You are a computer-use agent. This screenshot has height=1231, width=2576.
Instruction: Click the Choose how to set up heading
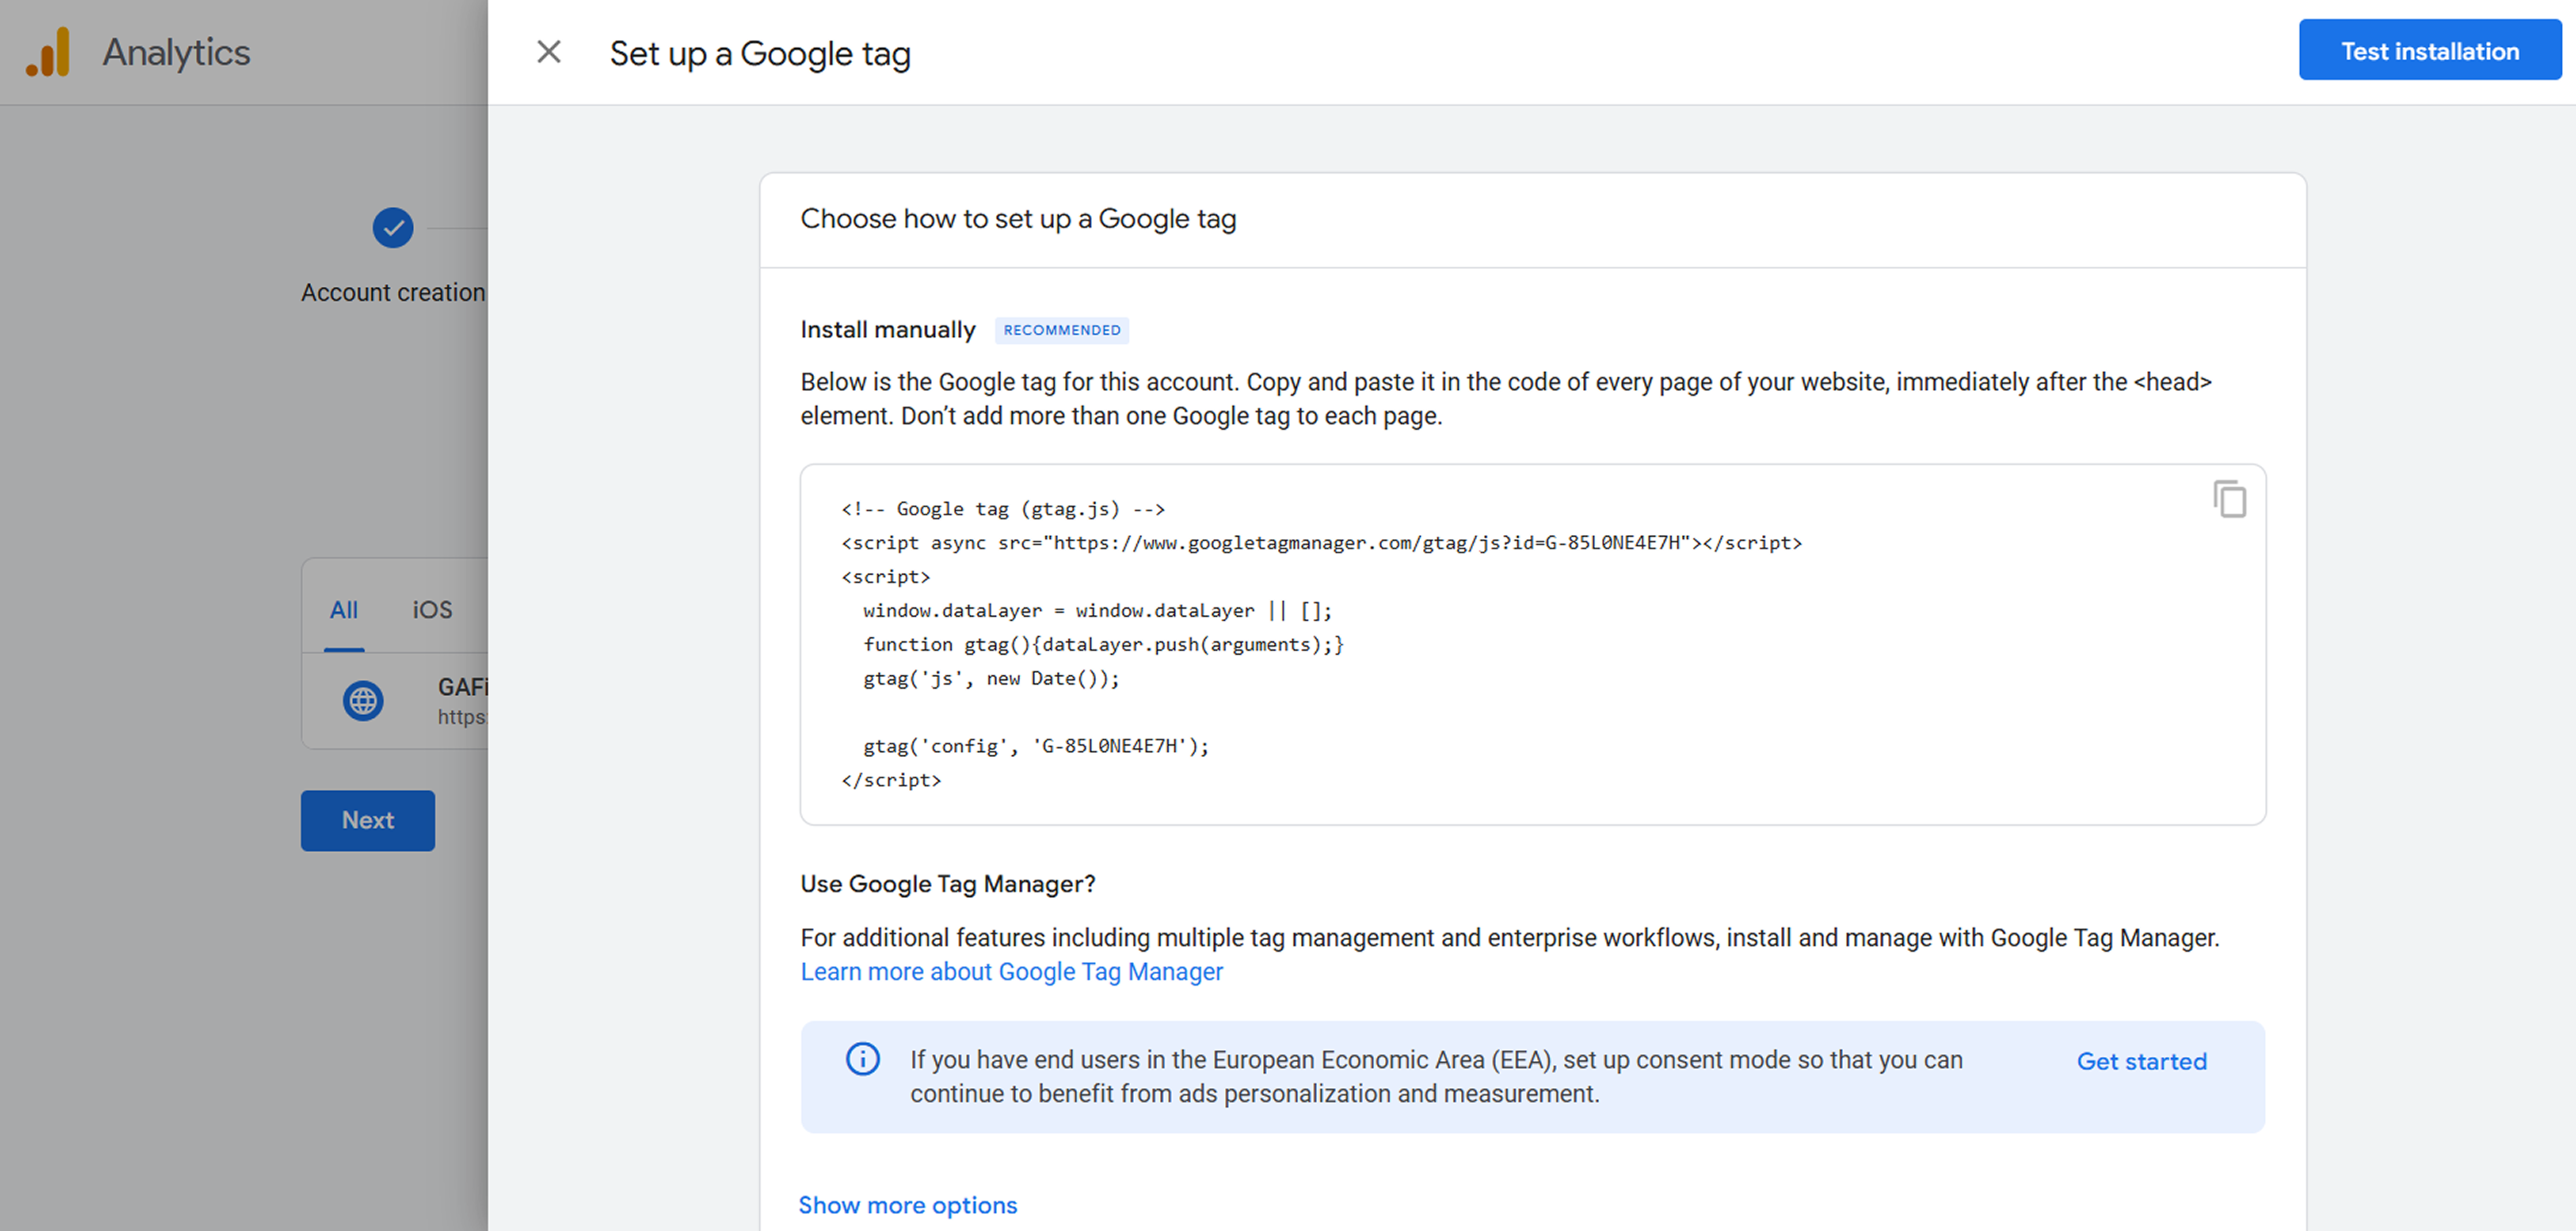point(1018,219)
